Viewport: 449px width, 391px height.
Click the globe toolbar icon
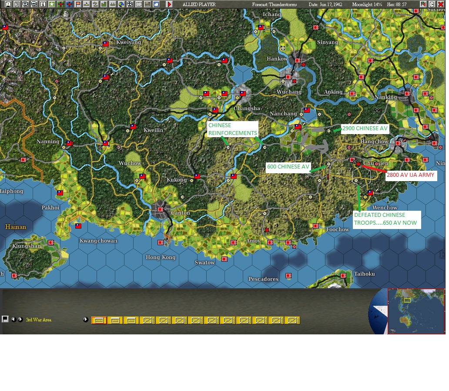(121, 4)
